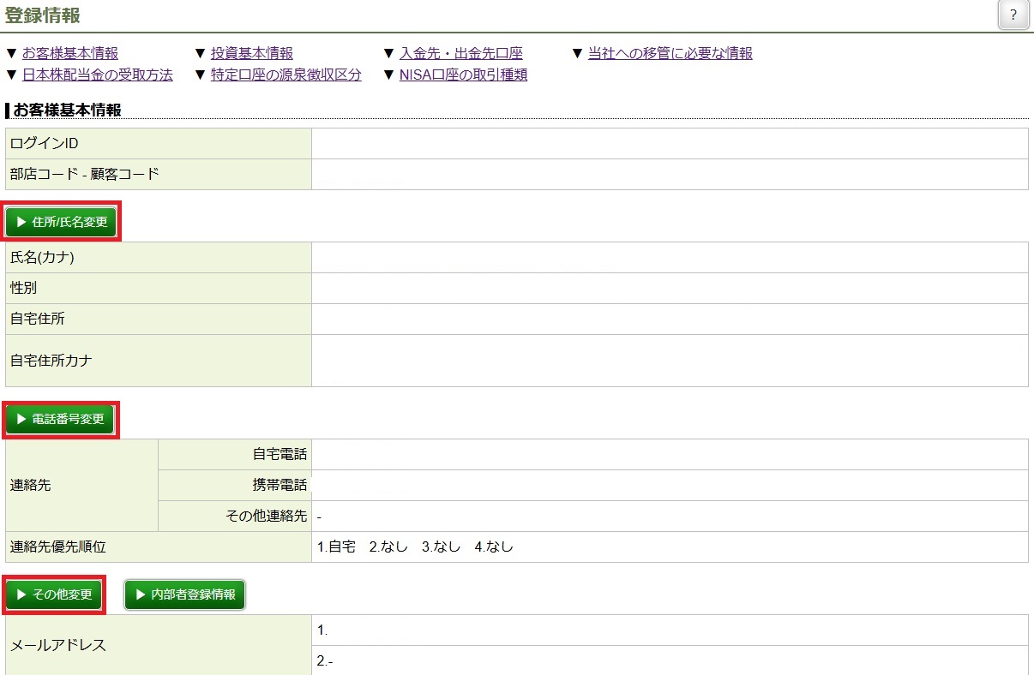Jump to 特定口座の源泉徴収区分 link
This screenshot has width=1034, height=675.
pyautogui.click(x=286, y=75)
